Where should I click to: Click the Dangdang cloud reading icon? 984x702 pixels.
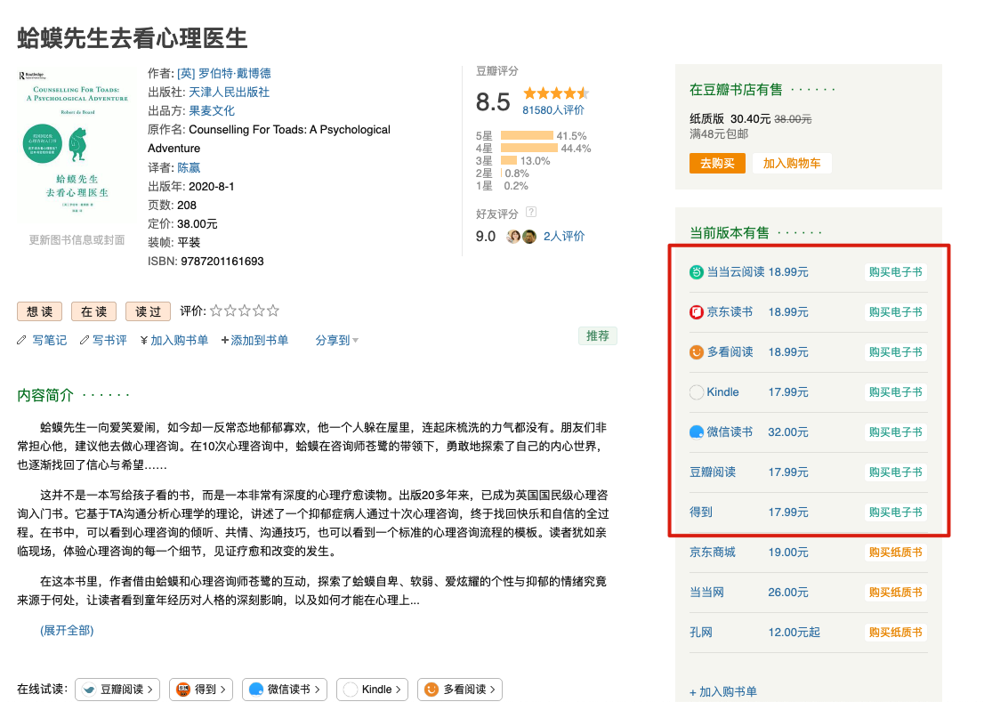click(697, 272)
